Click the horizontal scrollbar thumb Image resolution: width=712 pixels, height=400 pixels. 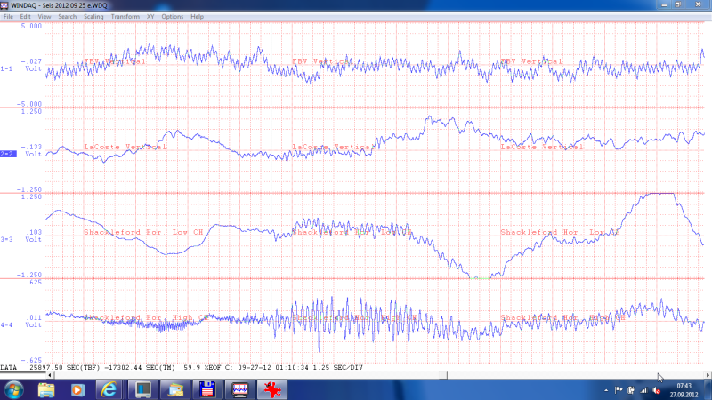(443, 375)
